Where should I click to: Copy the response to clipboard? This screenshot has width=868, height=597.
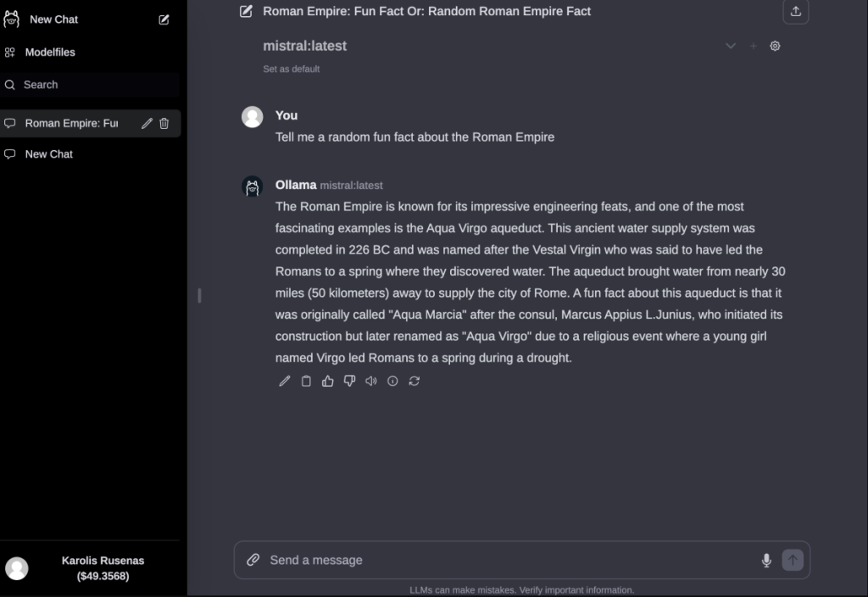(306, 381)
